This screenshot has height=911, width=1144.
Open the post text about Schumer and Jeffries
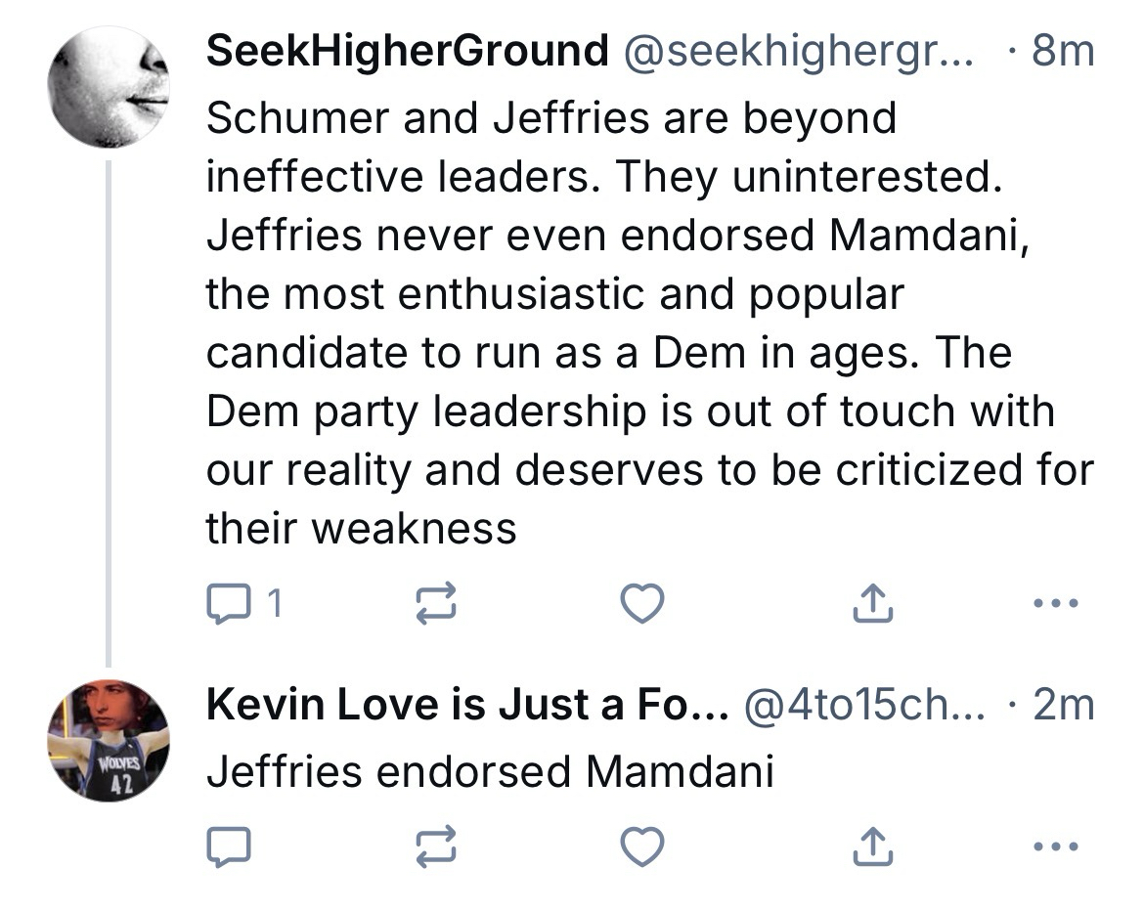click(626, 323)
